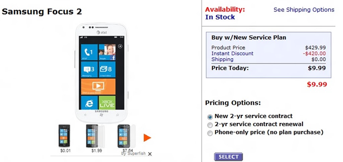Image resolution: width=343 pixels, height=162 pixels.
Task: Click the Messaging tile on the phone
Action: click(89, 70)
